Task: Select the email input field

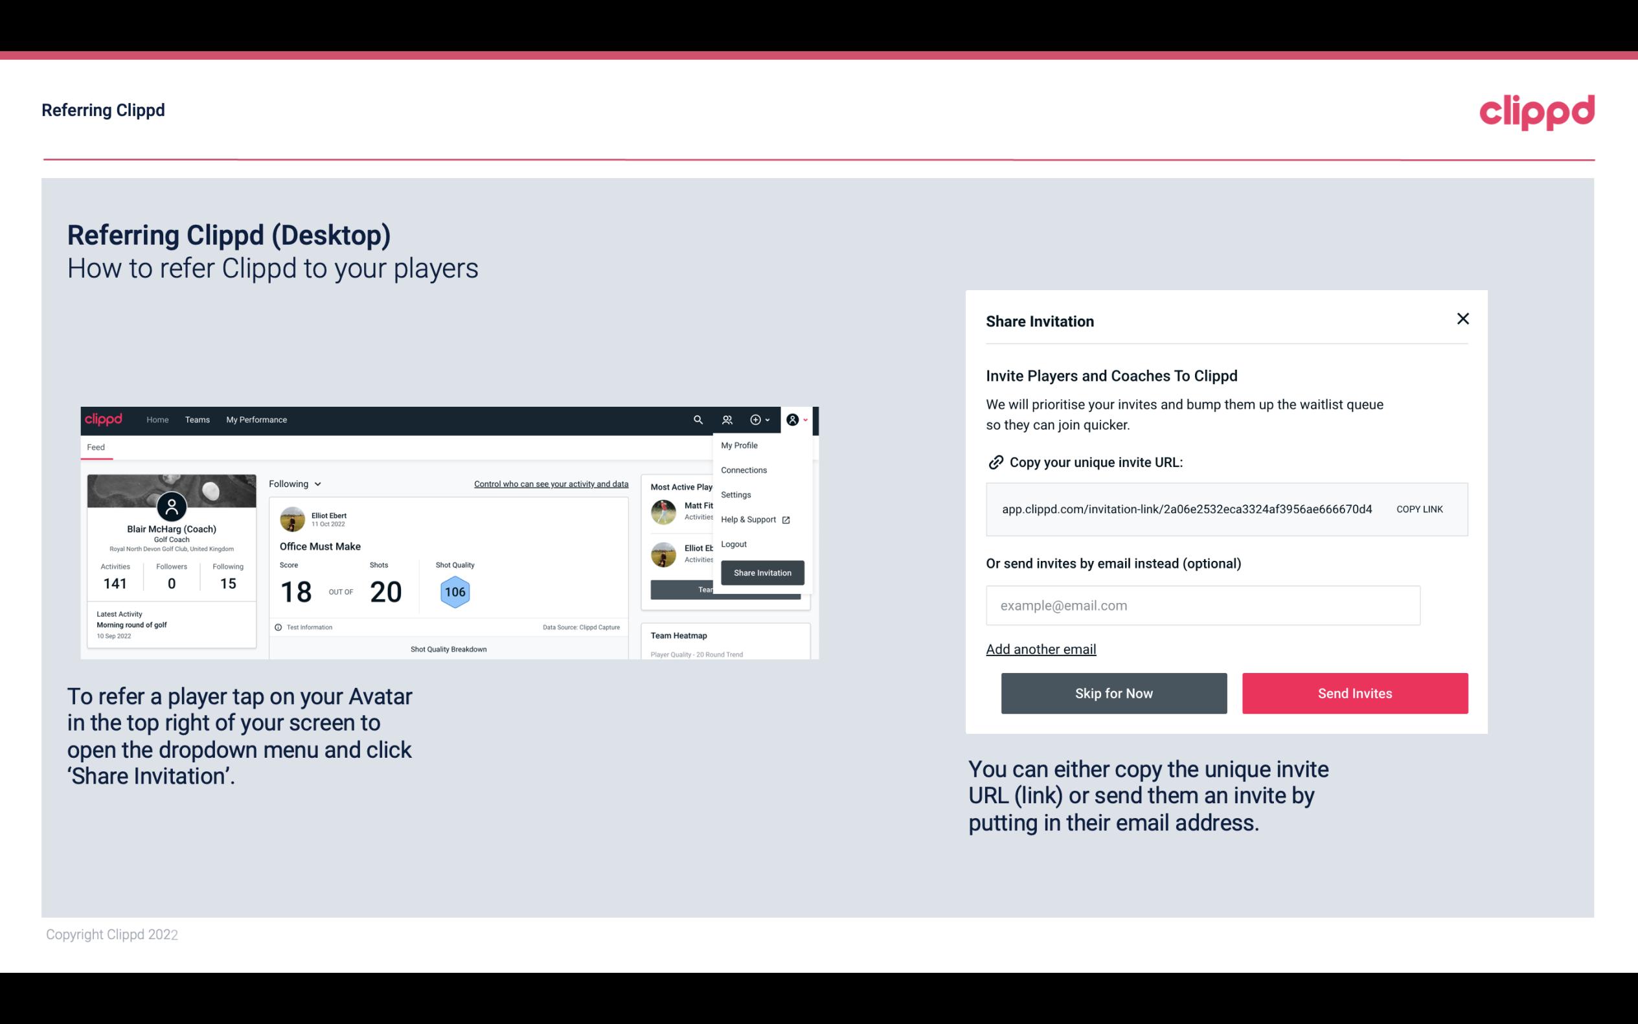Action: pos(1203,605)
